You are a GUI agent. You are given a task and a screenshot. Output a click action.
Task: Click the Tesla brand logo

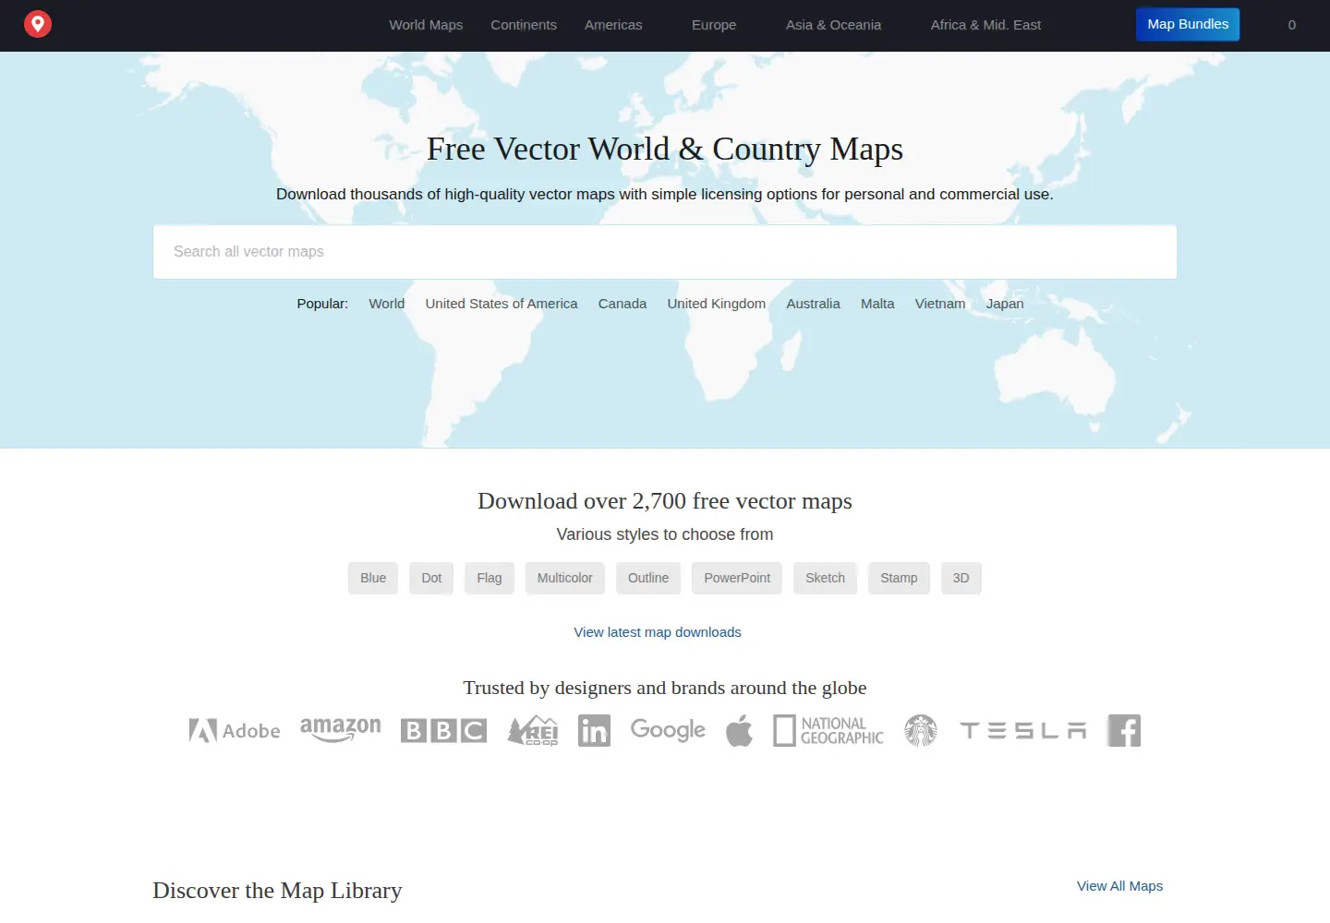(1023, 731)
